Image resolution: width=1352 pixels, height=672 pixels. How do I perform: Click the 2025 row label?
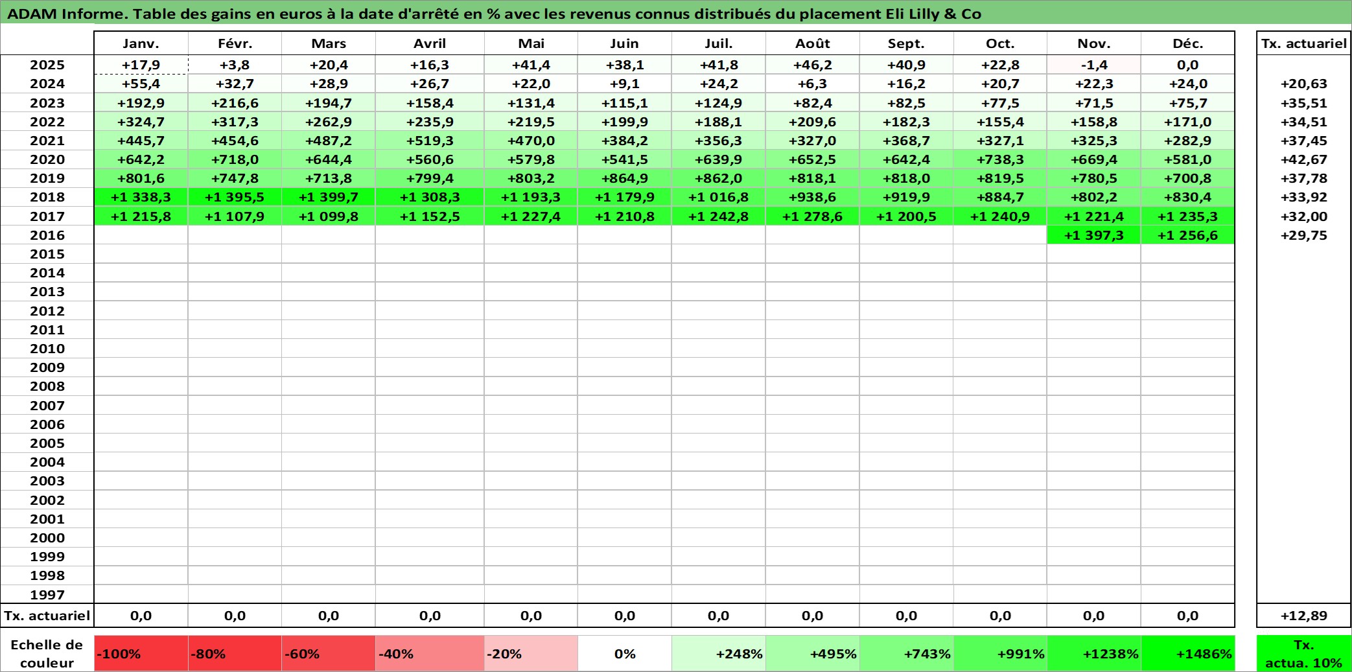[x=47, y=65]
